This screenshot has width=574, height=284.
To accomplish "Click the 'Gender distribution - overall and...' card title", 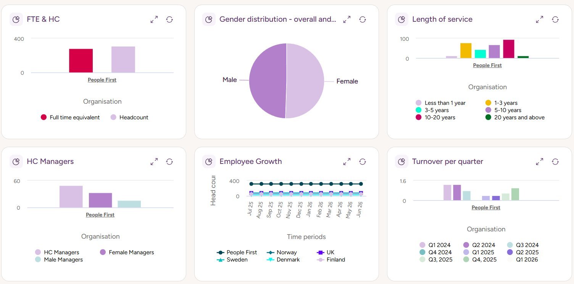I will 278,19.
